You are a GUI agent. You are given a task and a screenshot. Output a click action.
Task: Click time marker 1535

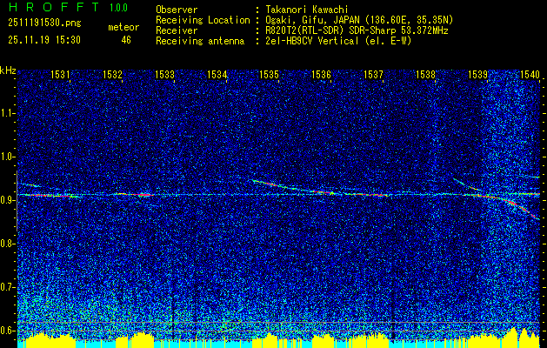click(269, 74)
